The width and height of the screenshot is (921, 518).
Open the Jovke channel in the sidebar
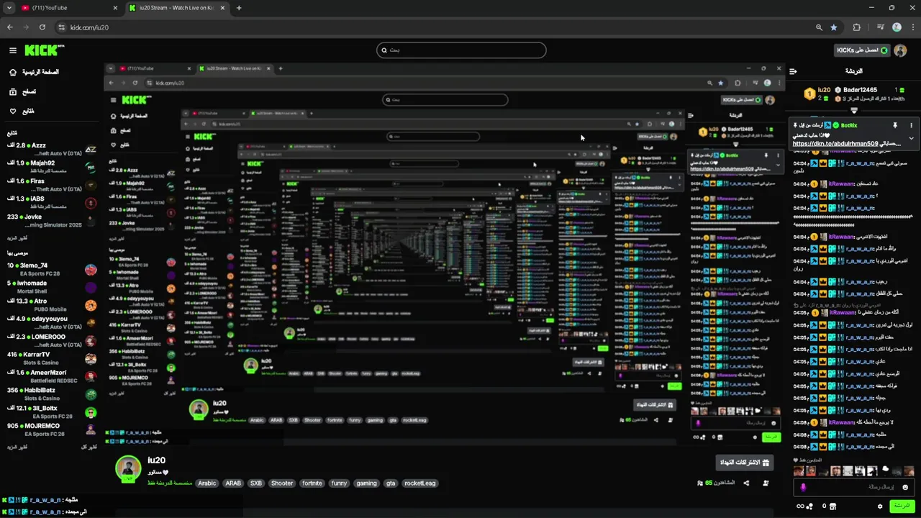coord(50,220)
